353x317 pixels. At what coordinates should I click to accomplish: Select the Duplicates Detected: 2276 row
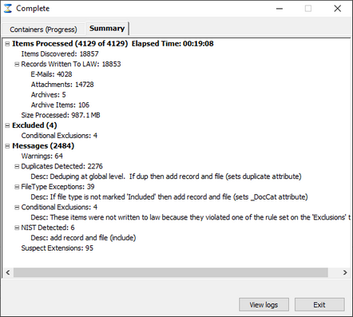61,166
